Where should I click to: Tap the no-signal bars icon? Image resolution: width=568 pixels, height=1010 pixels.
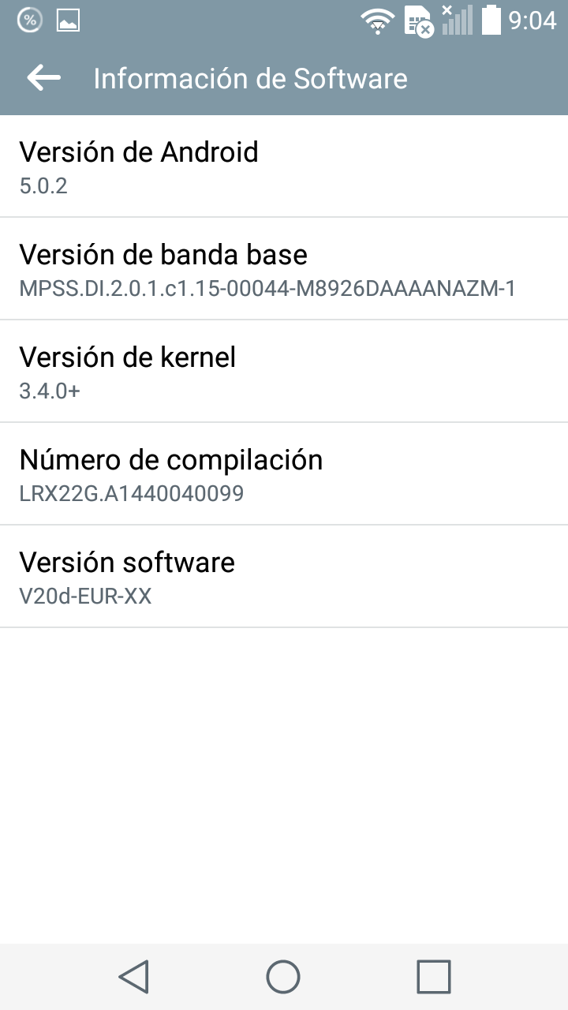[457, 20]
